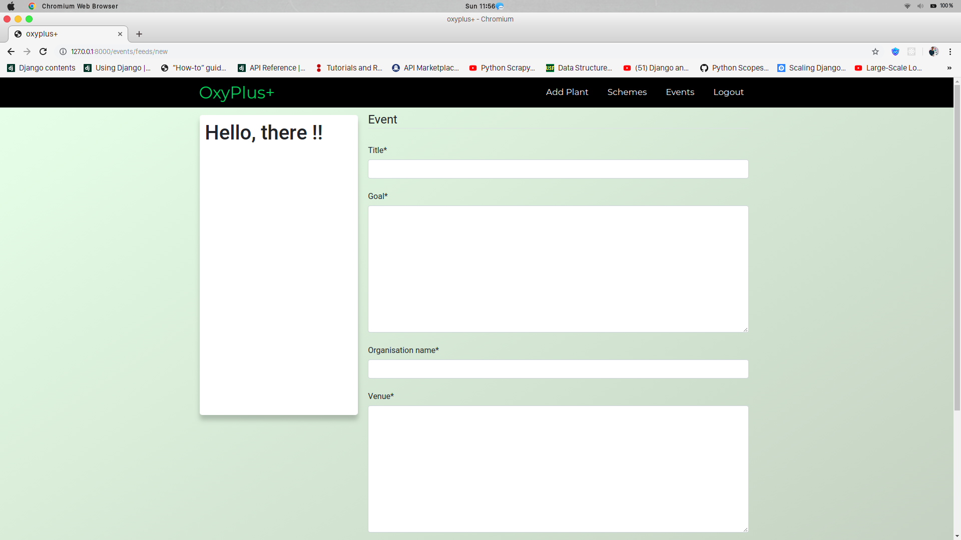Viewport: 961px width, 540px height.
Task: Focus the Title input field
Action: point(558,169)
